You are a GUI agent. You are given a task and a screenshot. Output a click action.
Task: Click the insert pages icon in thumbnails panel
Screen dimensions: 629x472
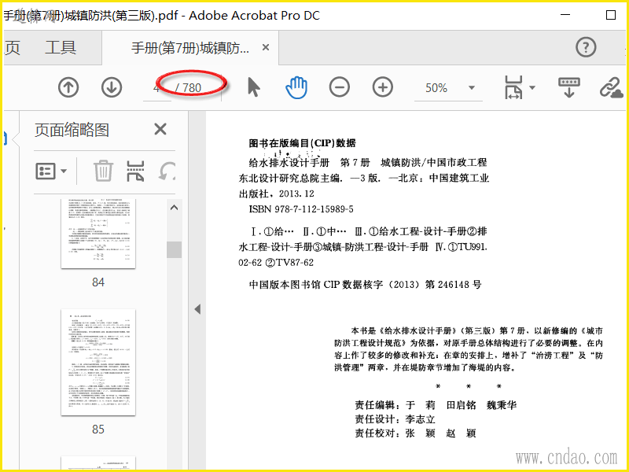(x=135, y=171)
